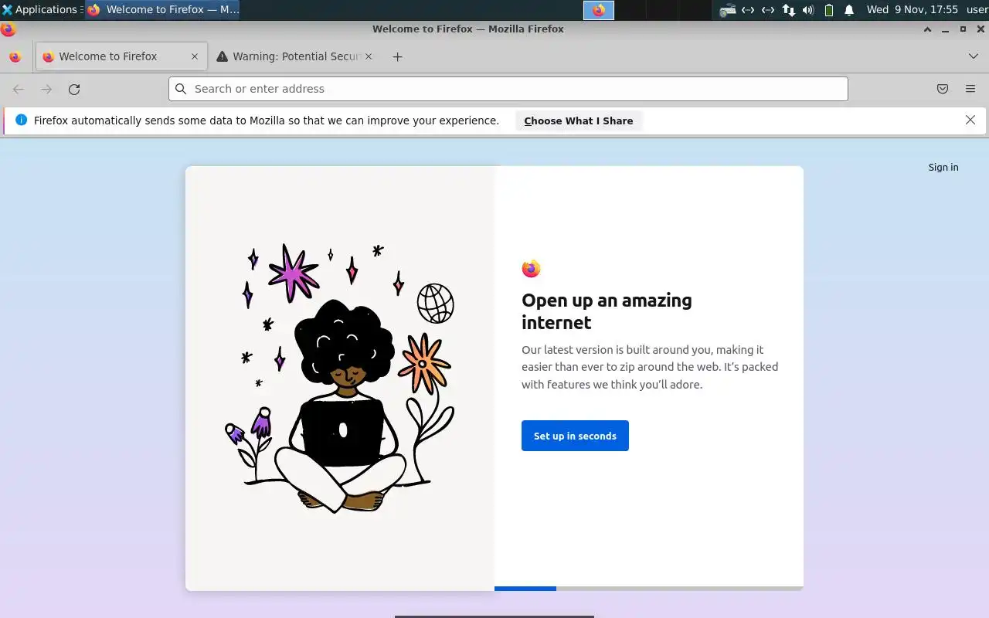Open the Save to Pocket icon
This screenshot has height=618, width=989.
(x=943, y=89)
